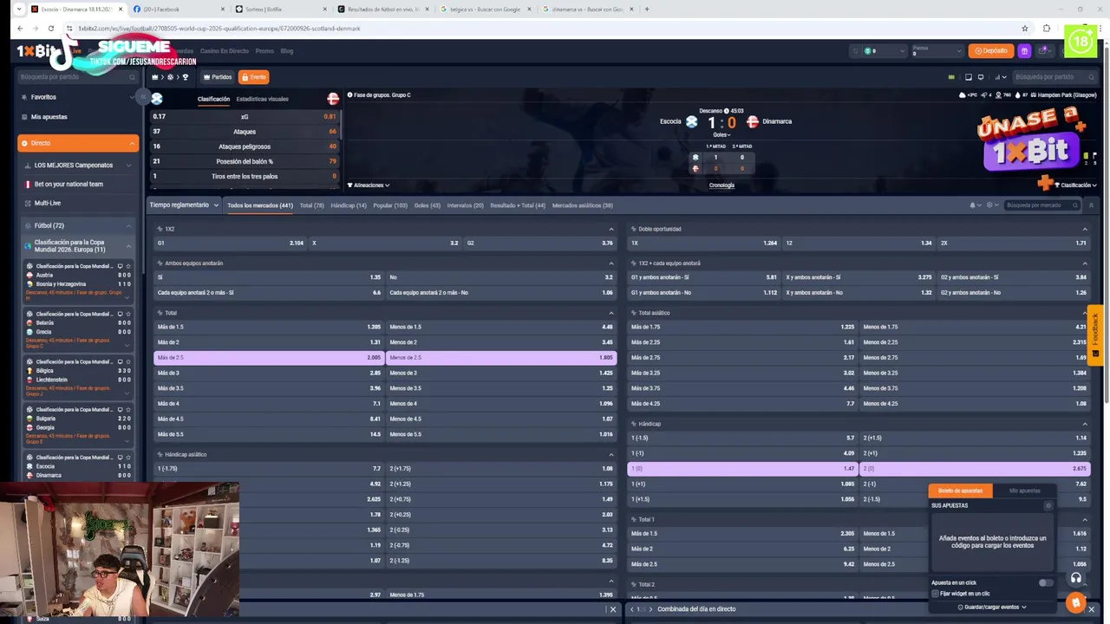
Task: Open the Puntos dropdown in header
Action: [937, 51]
